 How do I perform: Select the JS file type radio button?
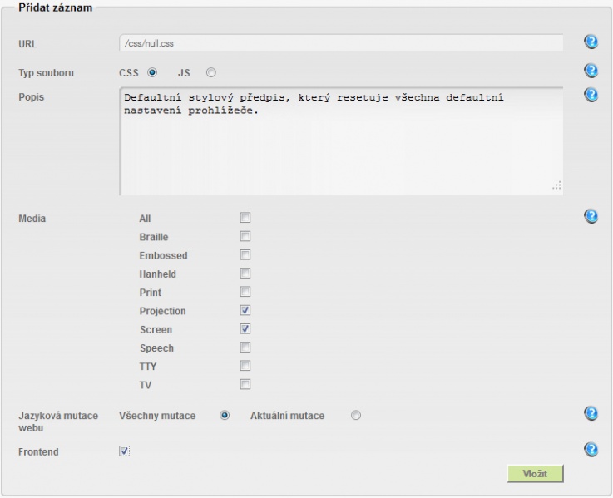click(x=211, y=72)
